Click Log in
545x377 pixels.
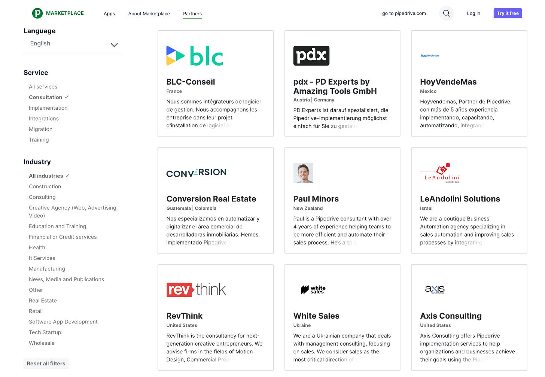(474, 13)
